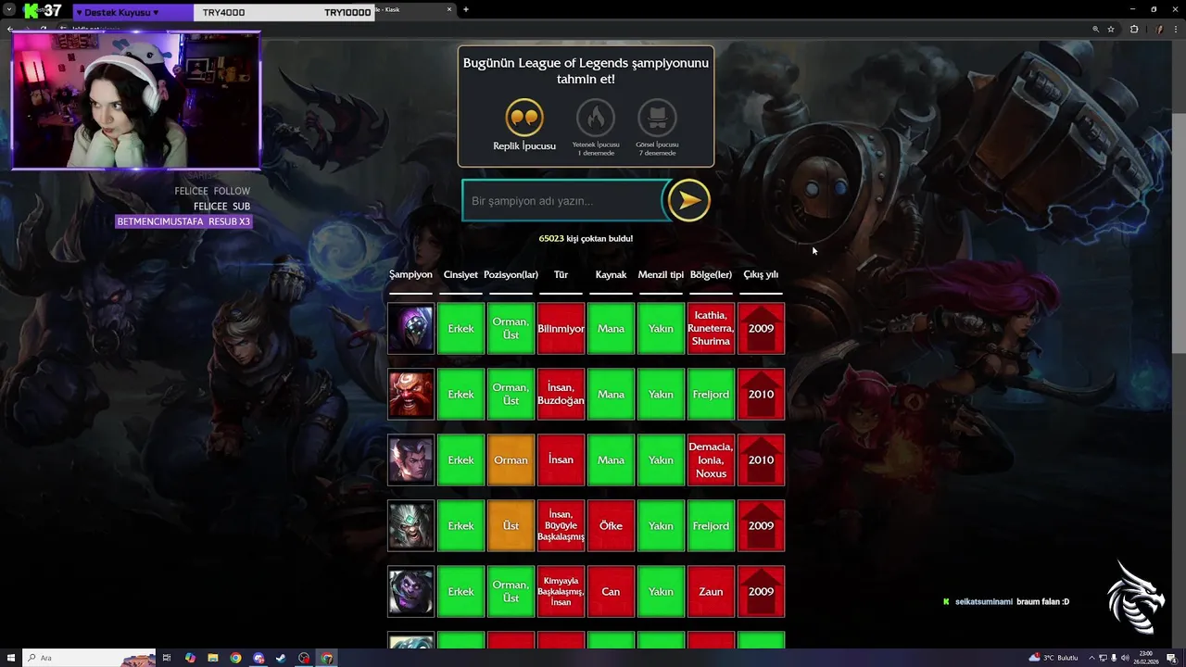Viewport: 1186px width, 667px height.
Task: Click the orange 'Üst' cell
Action: tap(511, 526)
